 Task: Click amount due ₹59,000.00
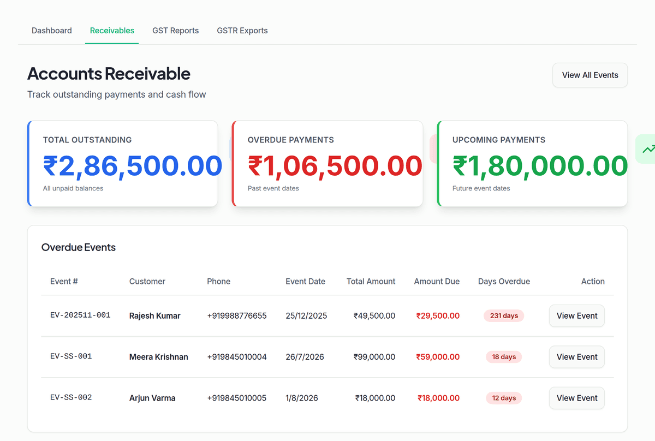tap(438, 357)
